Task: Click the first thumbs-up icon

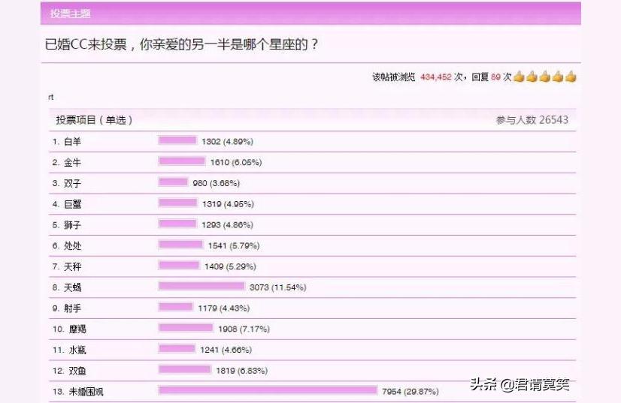Action: click(x=519, y=77)
